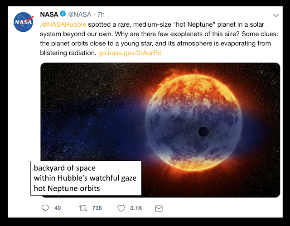Screen dimensions: 290x226
Task: Click the tweet text about blistering radiation
Action: click(159, 38)
